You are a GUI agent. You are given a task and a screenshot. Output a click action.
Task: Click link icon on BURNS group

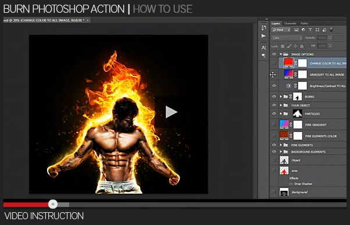coord(291,97)
